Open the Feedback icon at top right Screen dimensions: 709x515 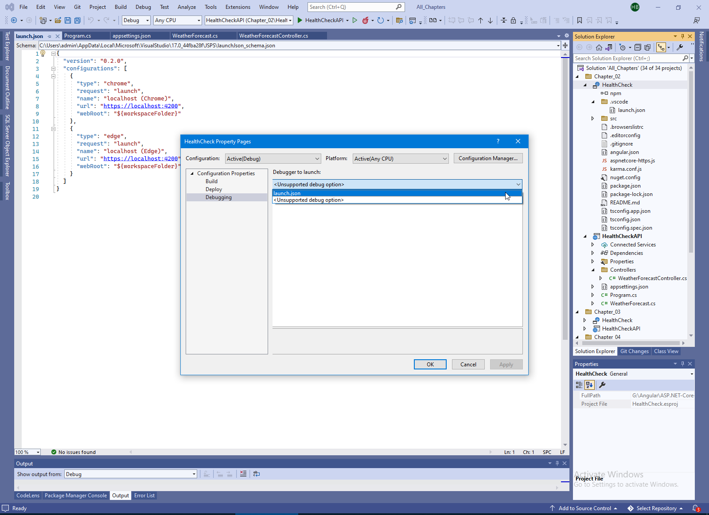pos(697,20)
